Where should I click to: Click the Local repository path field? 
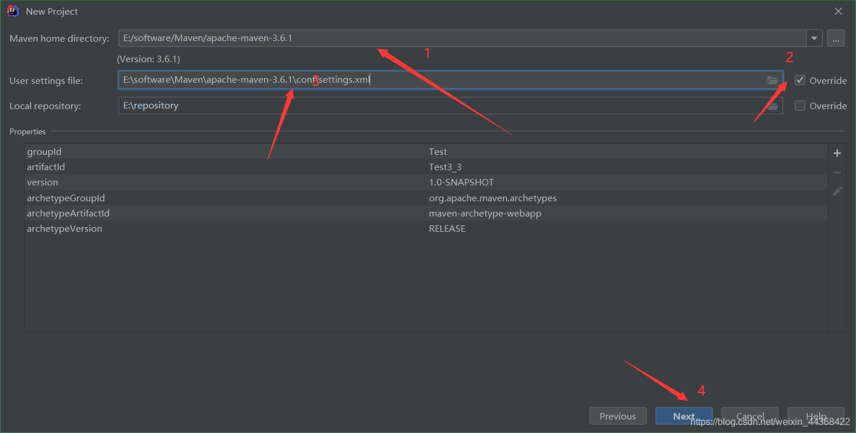(x=451, y=106)
